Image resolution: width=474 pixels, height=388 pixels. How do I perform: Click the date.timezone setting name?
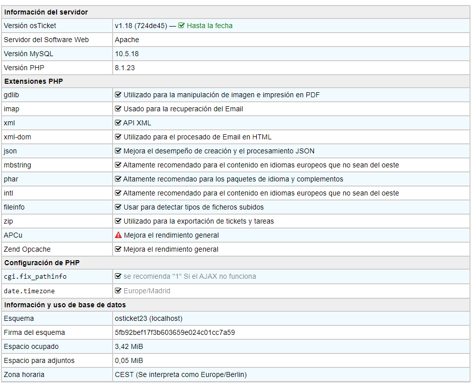click(30, 291)
